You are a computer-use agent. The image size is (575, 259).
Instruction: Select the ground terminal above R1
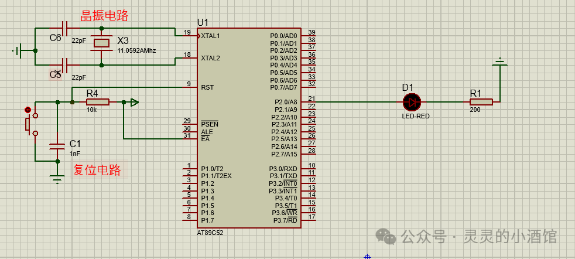pyautogui.click(x=499, y=62)
